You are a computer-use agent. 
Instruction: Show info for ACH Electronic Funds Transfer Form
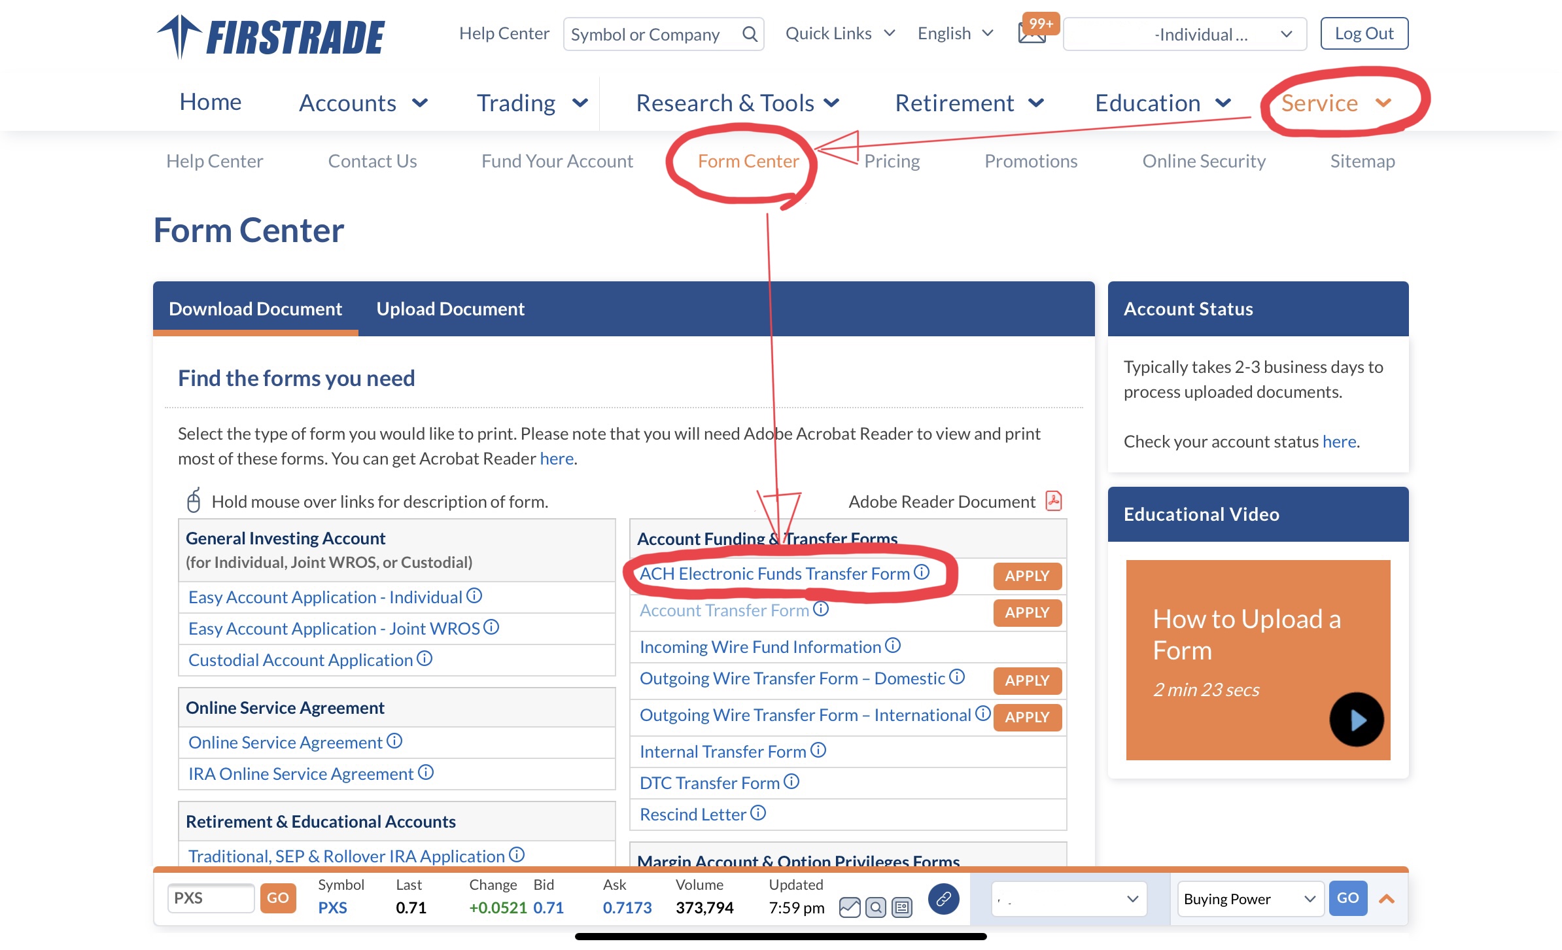click(x=922, y=572)
